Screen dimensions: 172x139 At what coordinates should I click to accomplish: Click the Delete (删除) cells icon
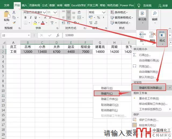point(152,35)
